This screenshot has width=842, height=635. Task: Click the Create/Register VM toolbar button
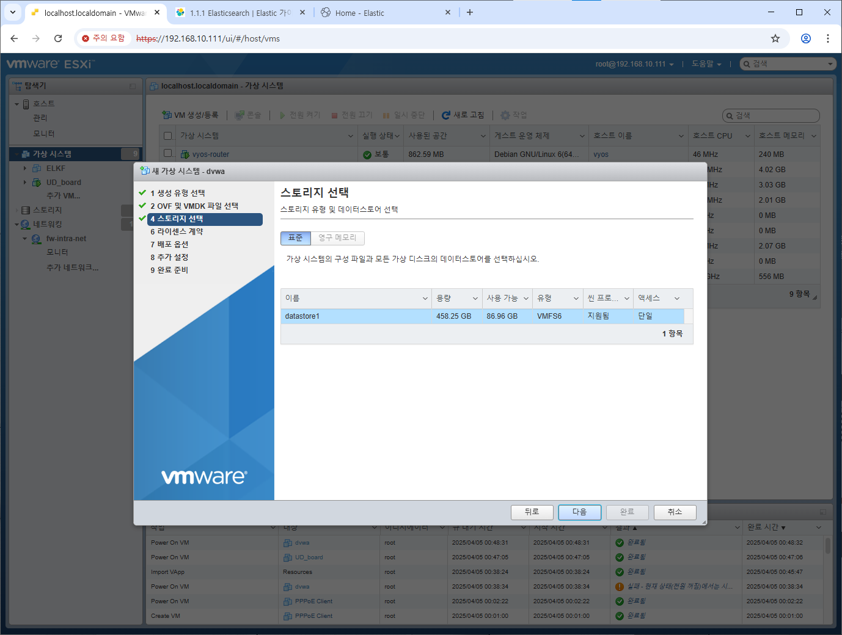(x=190, y=115)
